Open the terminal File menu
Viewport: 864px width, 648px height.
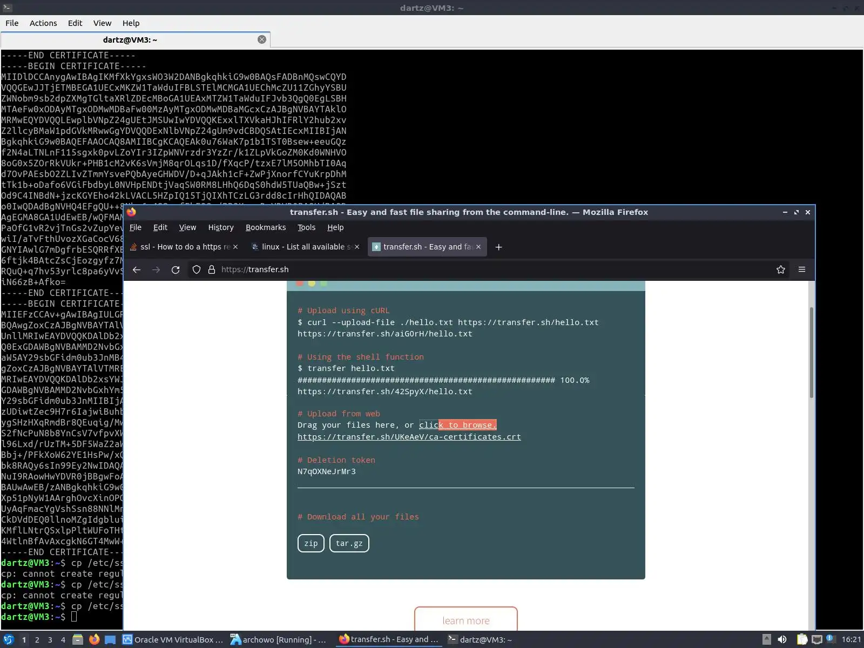(x=12, y=23)
